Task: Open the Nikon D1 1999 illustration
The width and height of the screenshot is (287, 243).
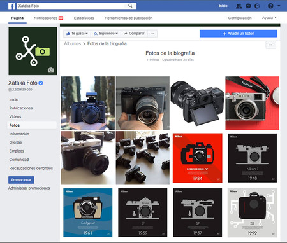Action: point(253,212)
